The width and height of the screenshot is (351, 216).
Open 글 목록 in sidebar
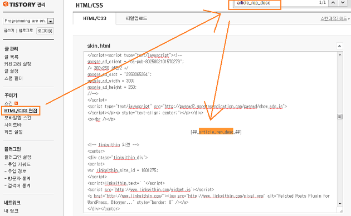pos(11,57)
